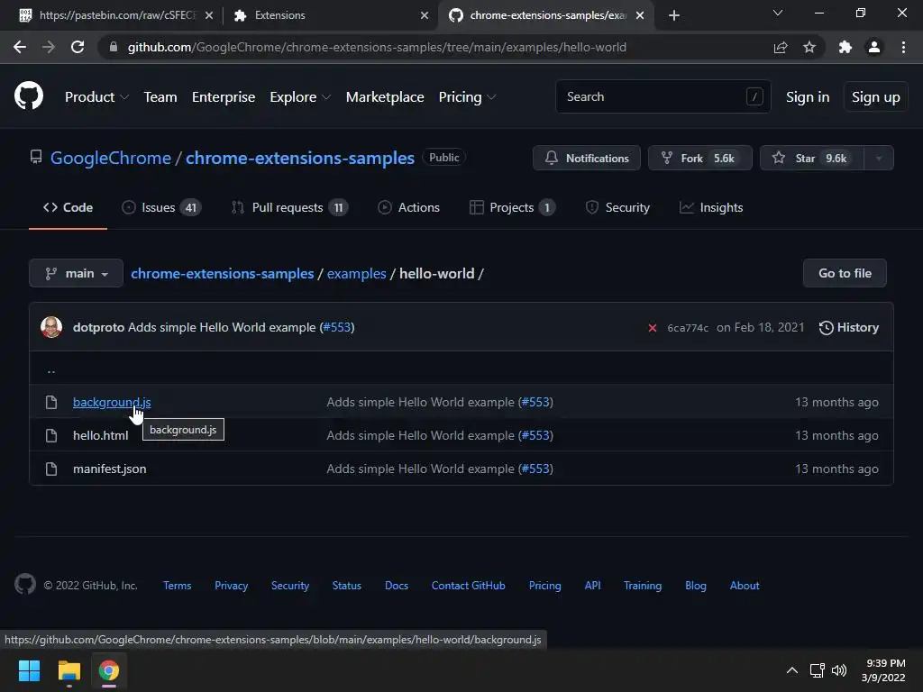Star the repository

click(x=812, y=158)
